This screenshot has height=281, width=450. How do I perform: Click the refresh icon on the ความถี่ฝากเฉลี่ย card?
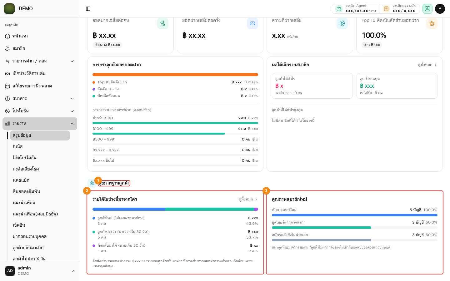(342, 23)
